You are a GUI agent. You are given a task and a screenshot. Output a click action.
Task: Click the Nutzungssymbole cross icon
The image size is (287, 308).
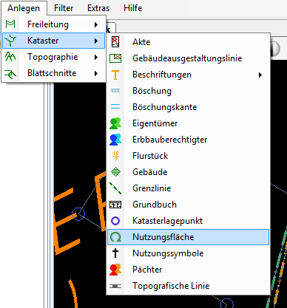115,253
